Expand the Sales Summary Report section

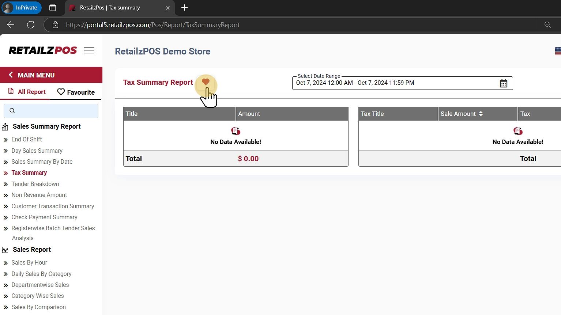[x=46, y=126]
